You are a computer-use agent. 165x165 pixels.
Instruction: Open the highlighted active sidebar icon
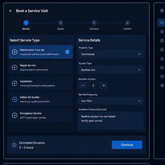pos(162,23)
